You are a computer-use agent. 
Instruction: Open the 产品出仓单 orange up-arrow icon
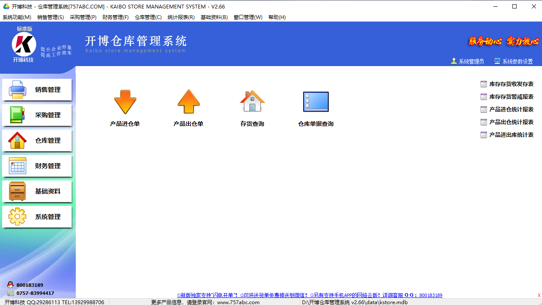coord(188,102)
